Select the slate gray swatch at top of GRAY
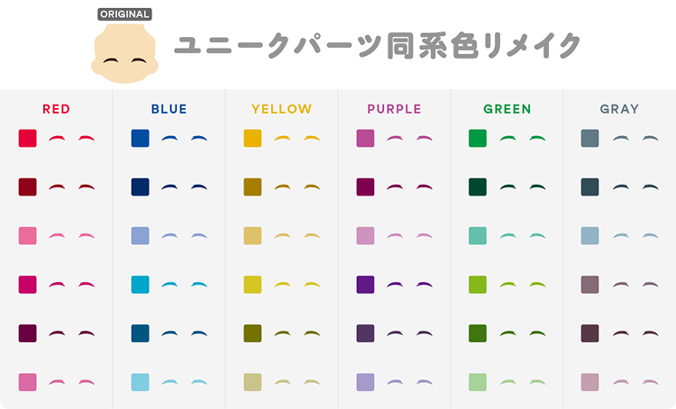Screen dimensions: 676x409 pyautogui.click(x=589, y=139)
